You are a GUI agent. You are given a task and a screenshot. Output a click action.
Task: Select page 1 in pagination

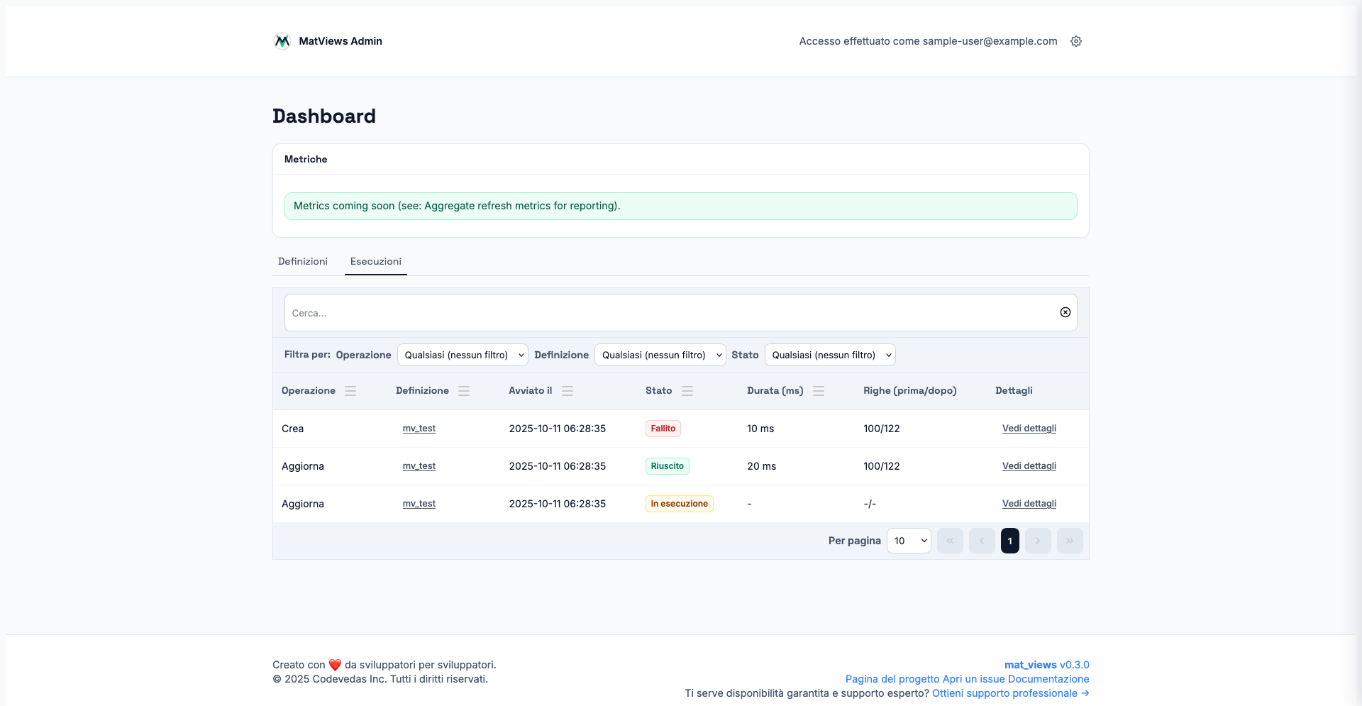point(1009,541)
